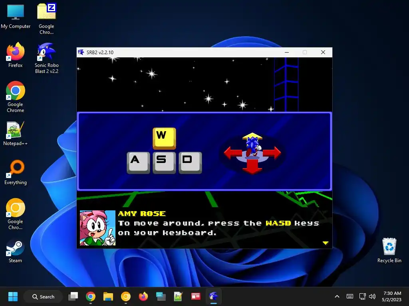Click the D key graphic in tutorial
The image size is (409, 306).
190,163
